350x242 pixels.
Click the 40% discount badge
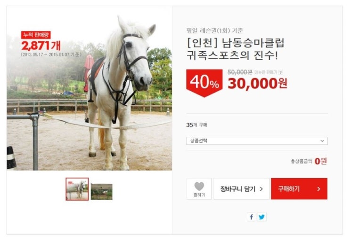[204, 83]
